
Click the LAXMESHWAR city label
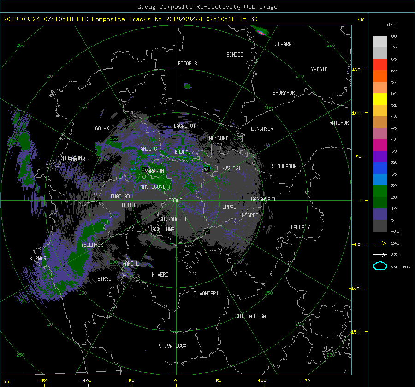164,229
